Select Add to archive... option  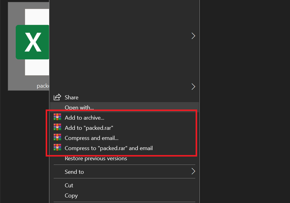pyautogui.click(x=124, y=118)
